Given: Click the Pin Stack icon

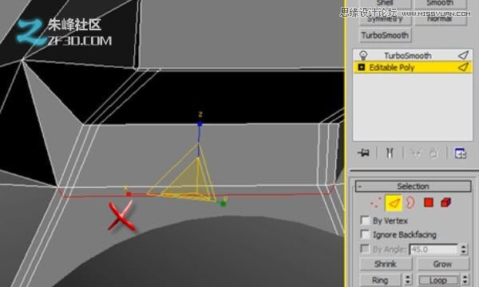Looking at the screenshot, I should [364, 153].
